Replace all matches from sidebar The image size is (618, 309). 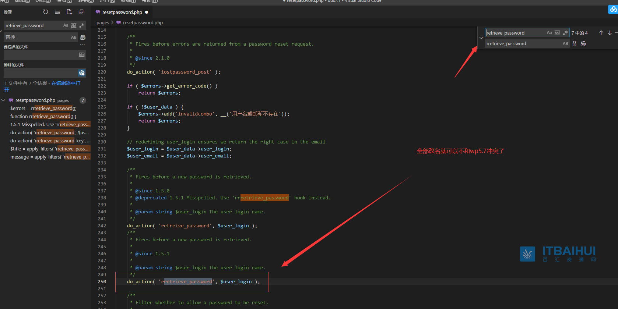point(83,37)
